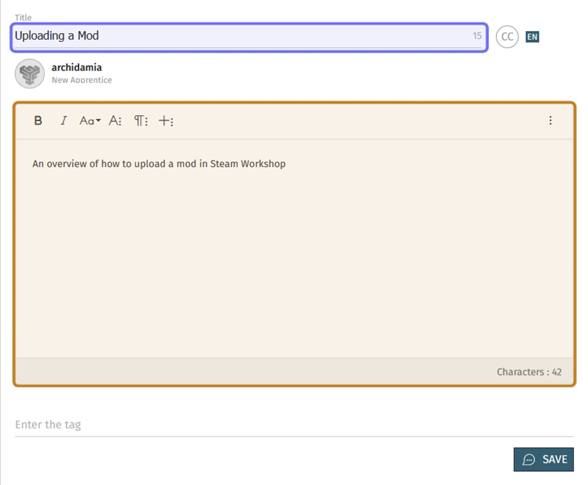This screenshot has height=485, width=588.
Task: Focus the 'Uploading a Mod' title field
Action: coord(241,36)
